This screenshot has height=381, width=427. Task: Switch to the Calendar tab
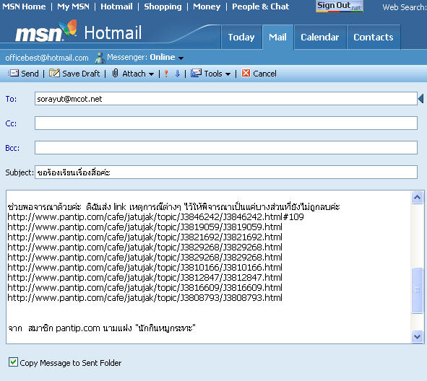pos(320,37)
